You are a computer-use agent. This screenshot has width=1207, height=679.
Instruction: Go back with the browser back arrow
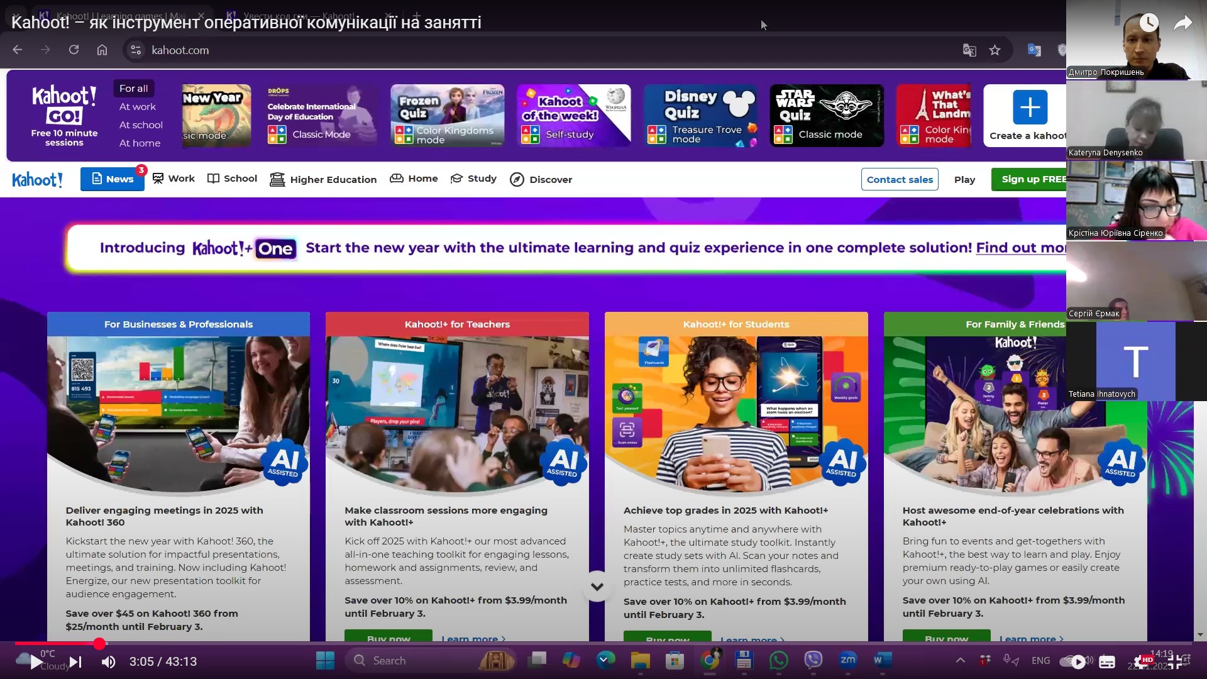click(x=17, y=50)
